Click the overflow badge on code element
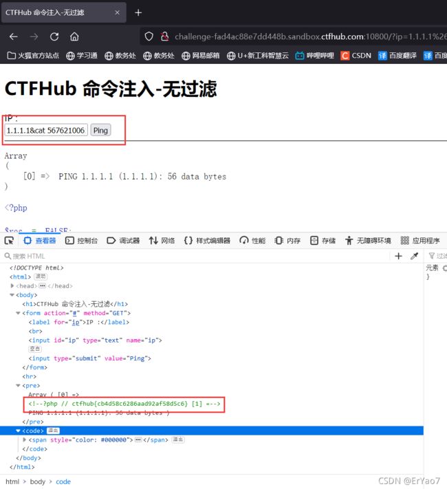Screen dimensions: 447x489 click(53, 431)
